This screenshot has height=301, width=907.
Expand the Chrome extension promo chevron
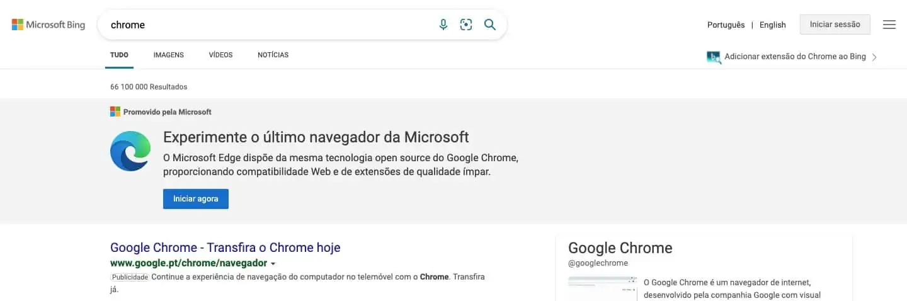[x=874, y=57]
